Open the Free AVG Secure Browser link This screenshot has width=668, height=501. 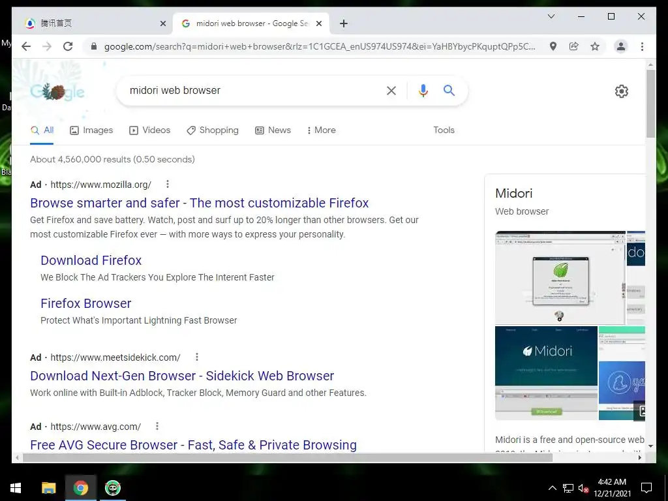click(x=193, y=445)
